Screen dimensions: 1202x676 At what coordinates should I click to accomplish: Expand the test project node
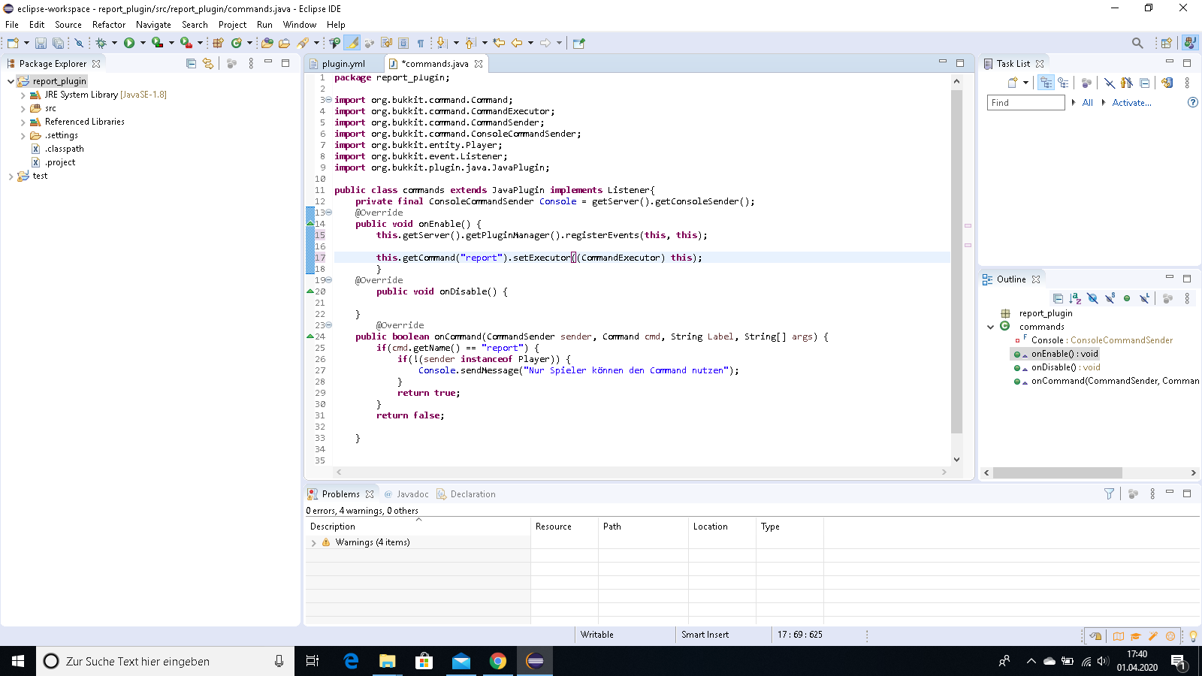coord(11,177)
